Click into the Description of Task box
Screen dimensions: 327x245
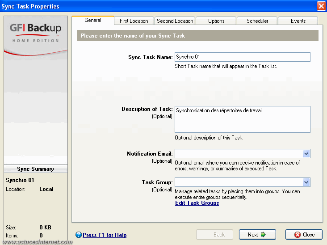243,119
